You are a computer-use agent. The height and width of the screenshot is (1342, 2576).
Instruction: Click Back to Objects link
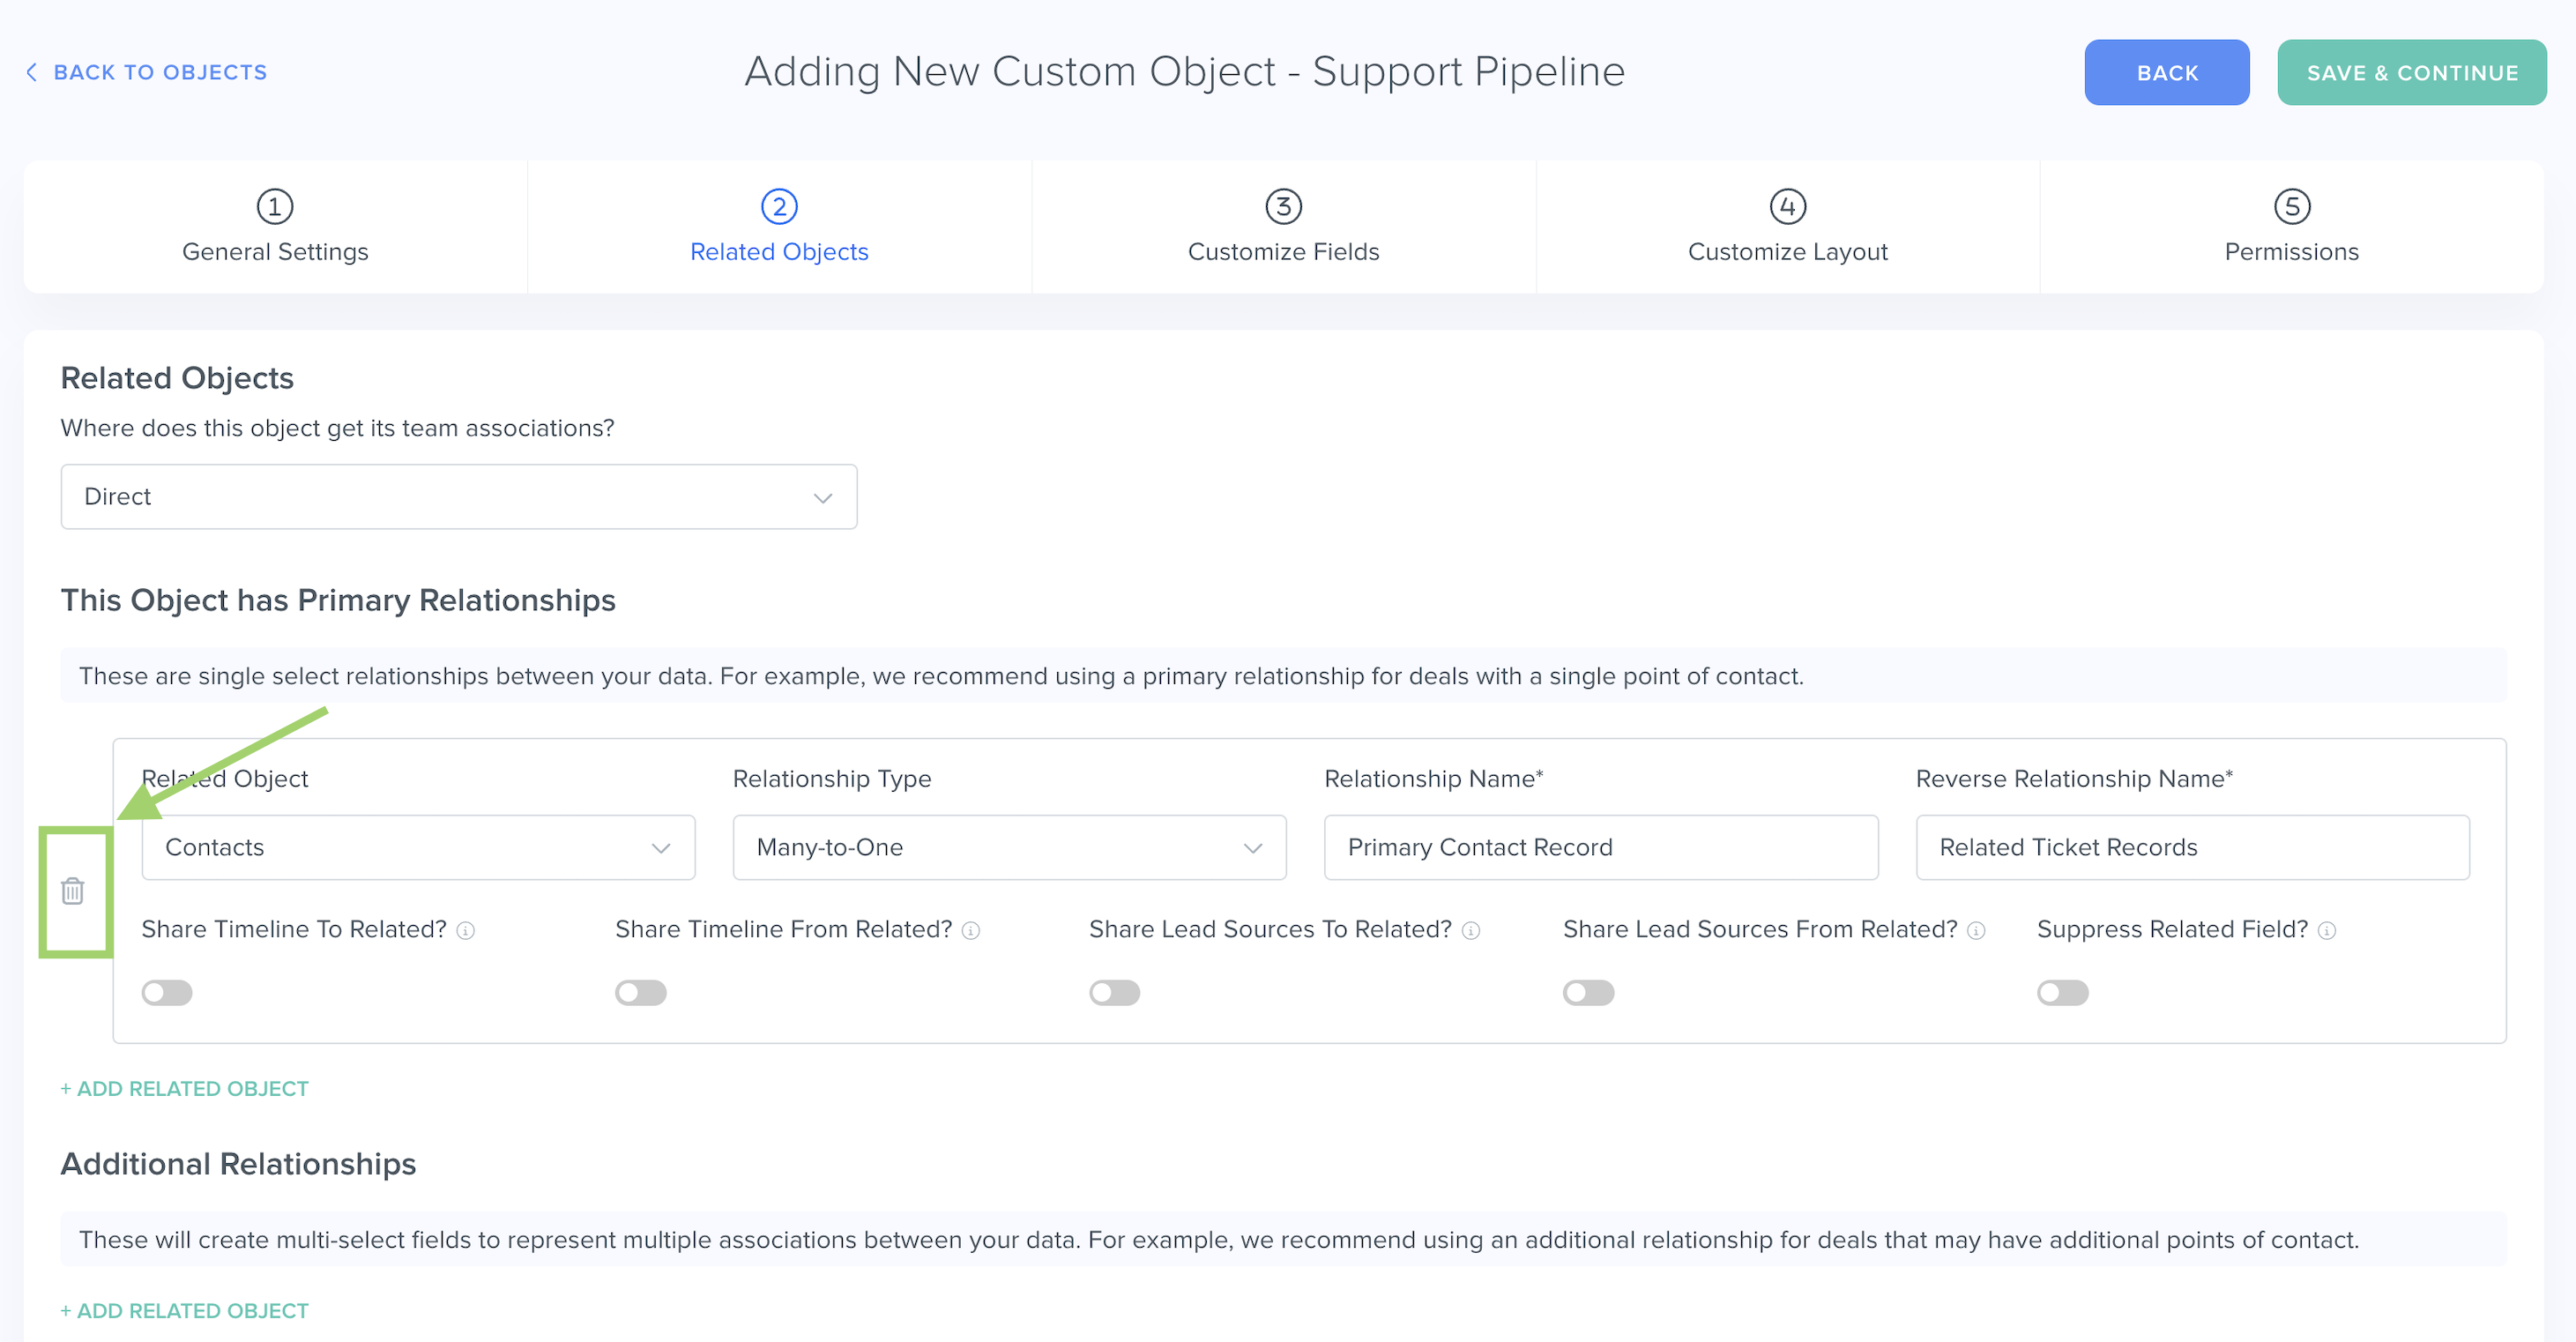(147, 72)
